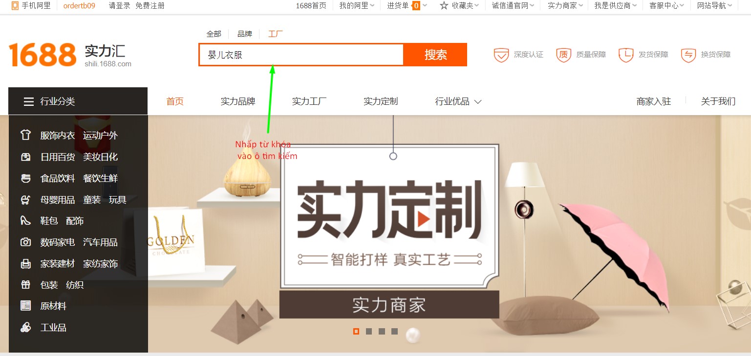The image size is (751, 356).
Task: Select the first carousel indicator dot
Action: [x=356, y=332]
